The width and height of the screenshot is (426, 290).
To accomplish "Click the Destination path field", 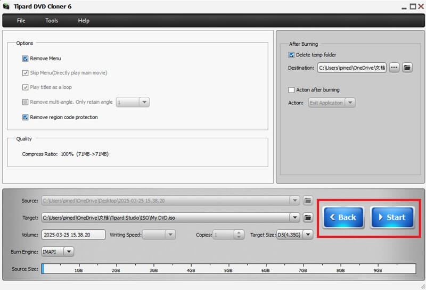I will click(x=351, y=68).
